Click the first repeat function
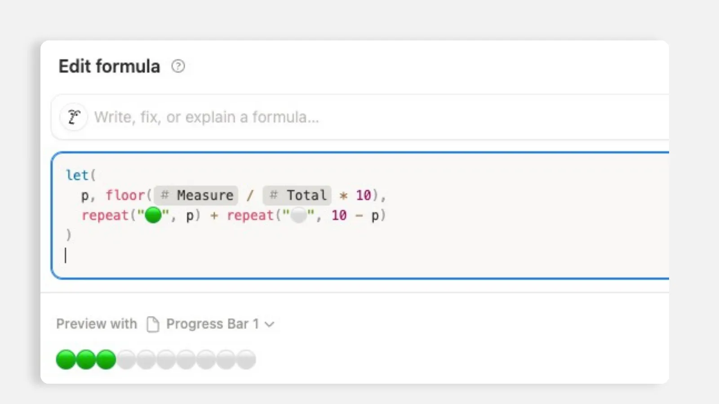The image size is (719, 404). point(105,215)
